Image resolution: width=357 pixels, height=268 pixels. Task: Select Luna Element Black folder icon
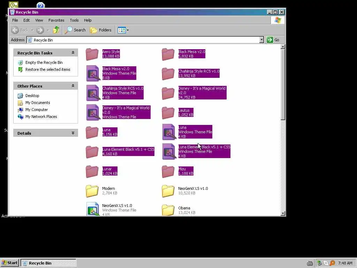tap(92, 152)
